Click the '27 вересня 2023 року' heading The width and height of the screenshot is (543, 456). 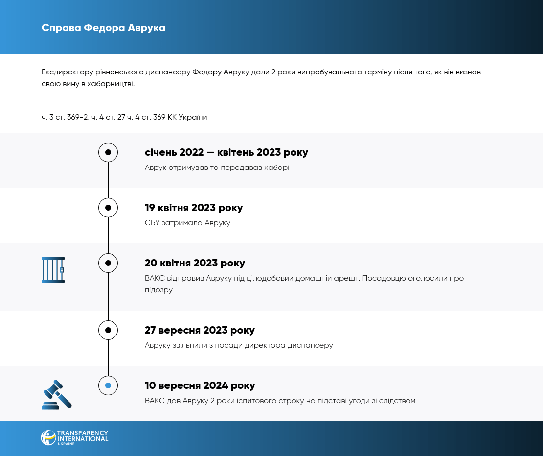point(200,330)
